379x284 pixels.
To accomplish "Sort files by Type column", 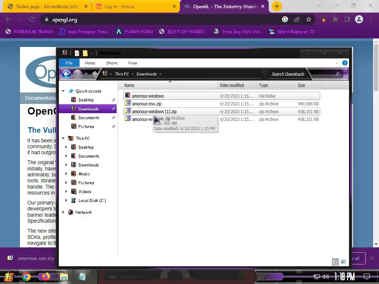I will tap(276, 85).
